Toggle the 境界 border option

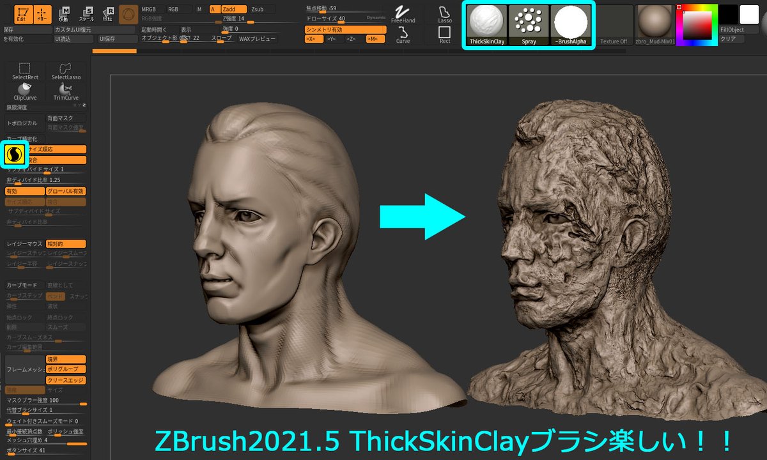66,359
